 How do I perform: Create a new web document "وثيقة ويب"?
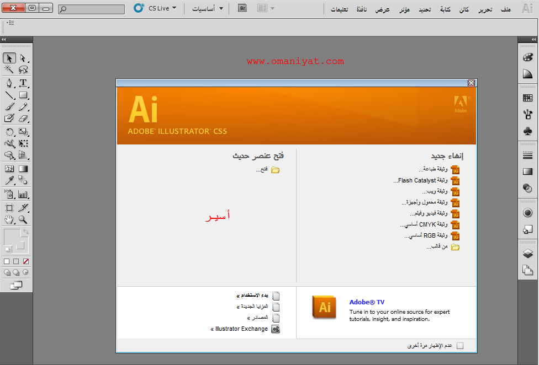pos(441,191)
